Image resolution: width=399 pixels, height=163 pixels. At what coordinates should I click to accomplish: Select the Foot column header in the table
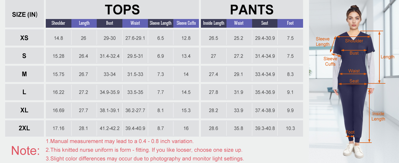point(290,23)
